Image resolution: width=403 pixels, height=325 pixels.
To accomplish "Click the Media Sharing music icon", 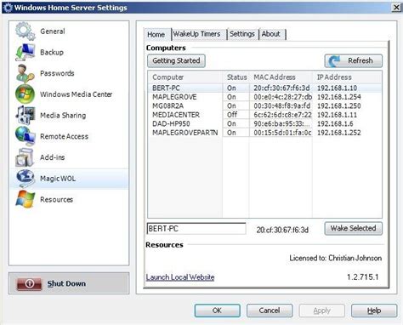I will click(26, 115).
